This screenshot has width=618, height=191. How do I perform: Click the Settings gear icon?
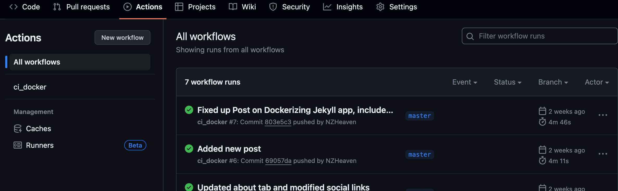(380, 7)
